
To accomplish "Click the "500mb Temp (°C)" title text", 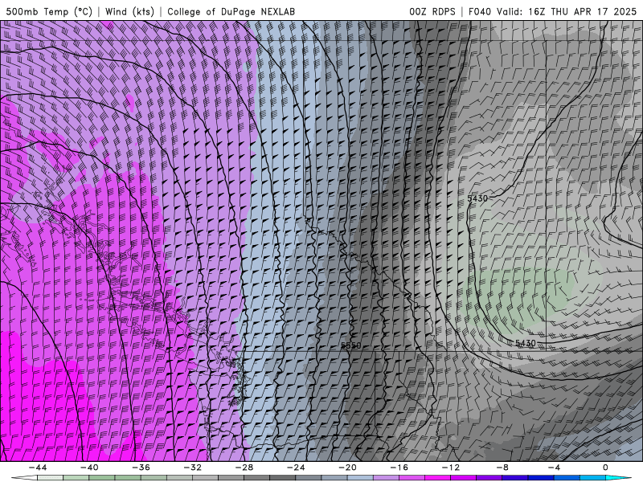I will coord(49,11).
